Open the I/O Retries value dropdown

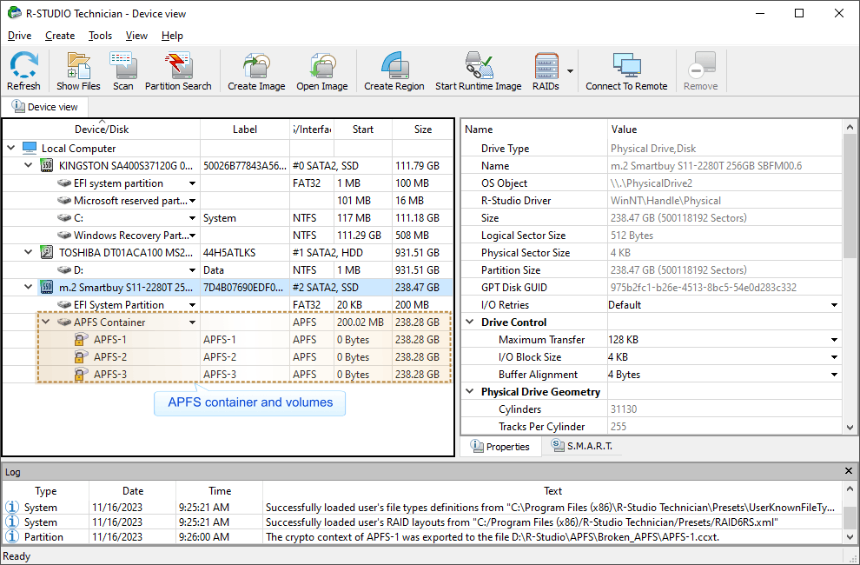pyautogui.click(x=834, y=305)
